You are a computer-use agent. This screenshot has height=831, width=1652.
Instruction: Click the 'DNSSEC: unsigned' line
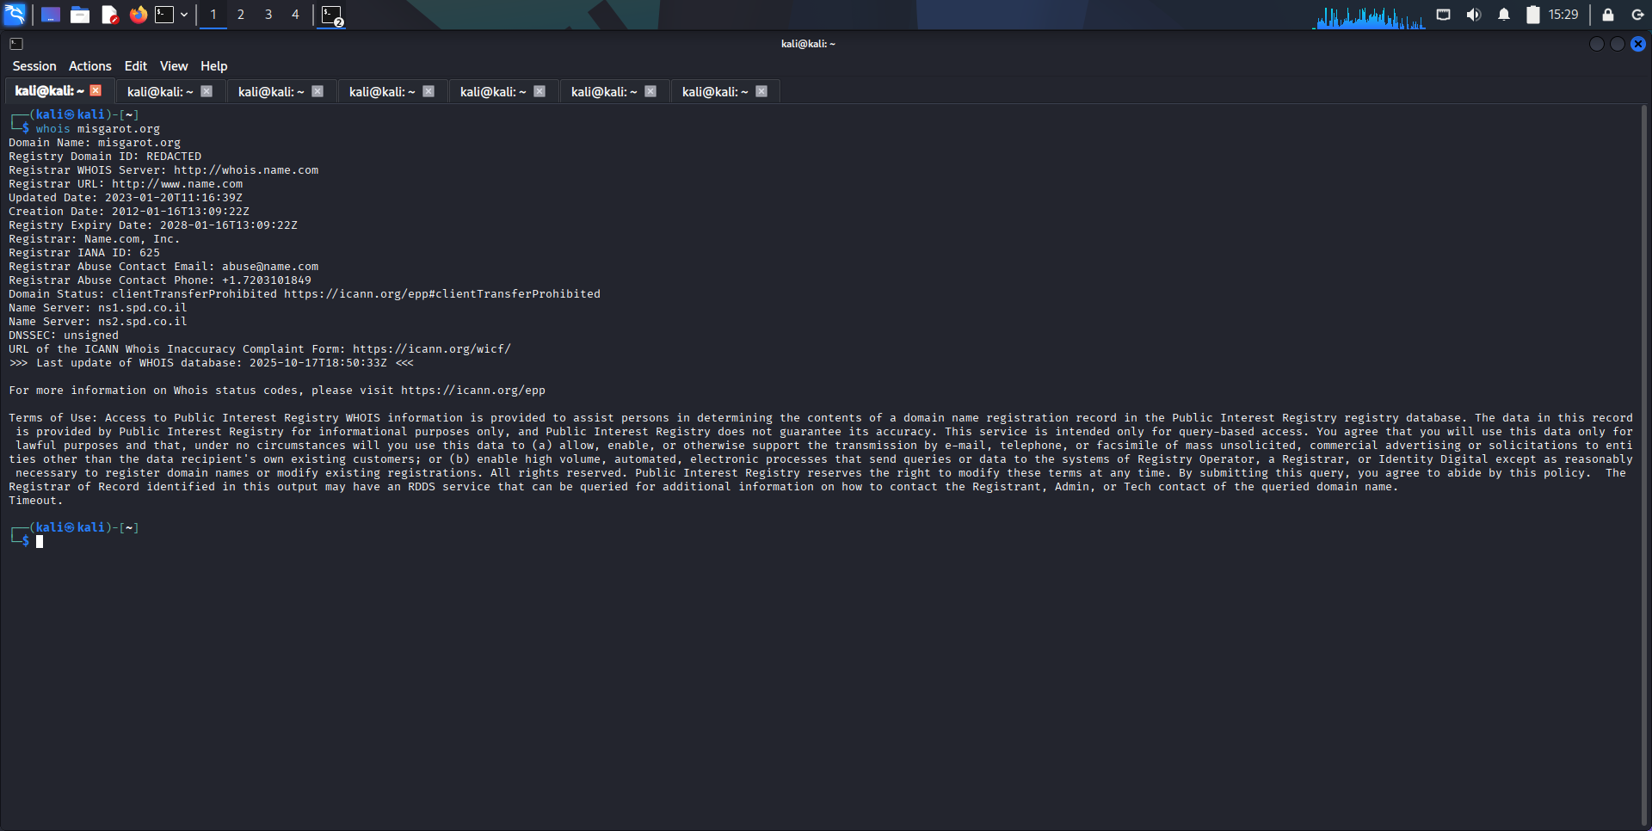[64, 335]
